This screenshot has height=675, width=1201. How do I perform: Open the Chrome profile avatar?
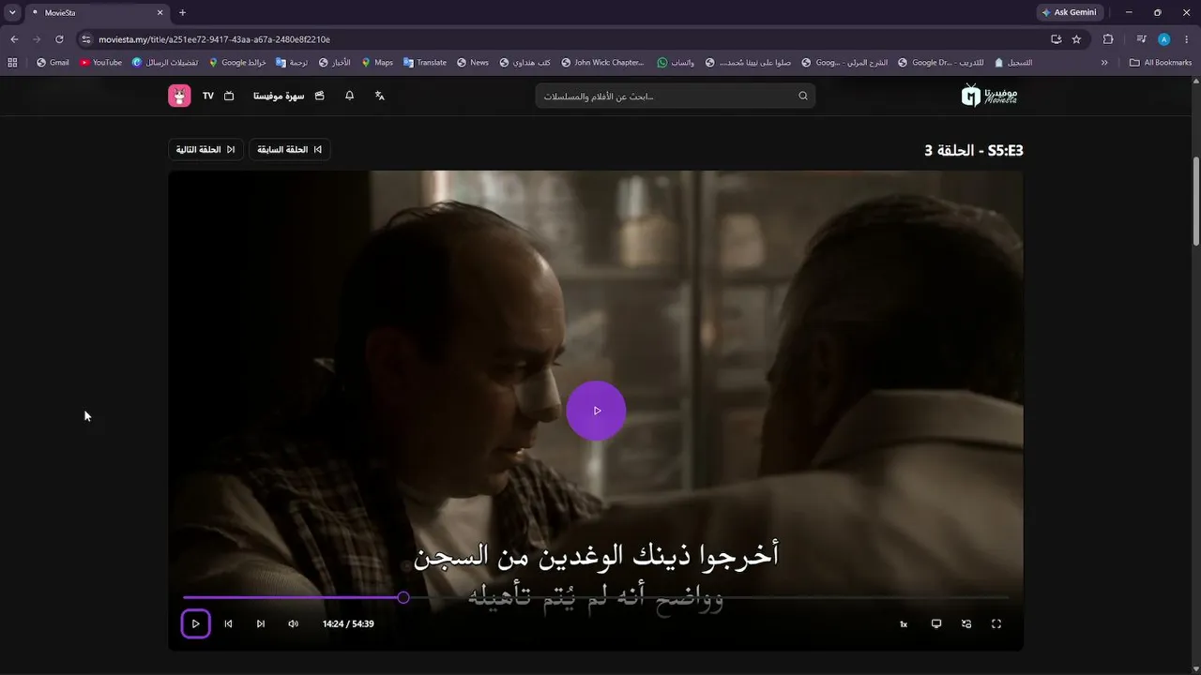[1164, 39]
